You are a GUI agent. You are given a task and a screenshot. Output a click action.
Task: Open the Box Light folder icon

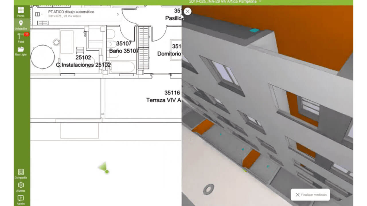coord(21,51)
